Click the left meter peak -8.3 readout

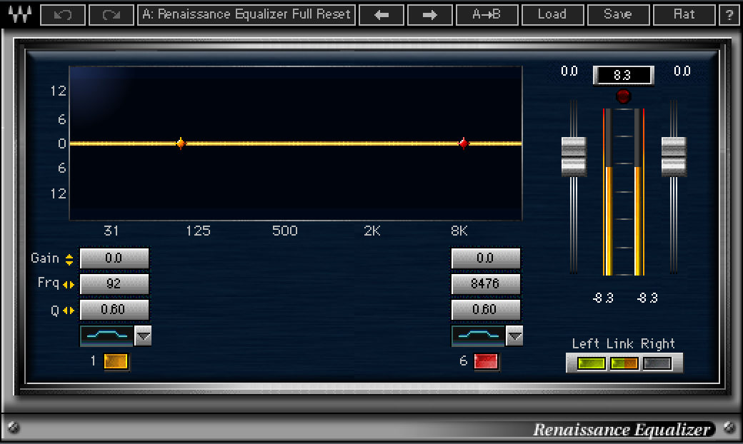(x=603, y=298)
